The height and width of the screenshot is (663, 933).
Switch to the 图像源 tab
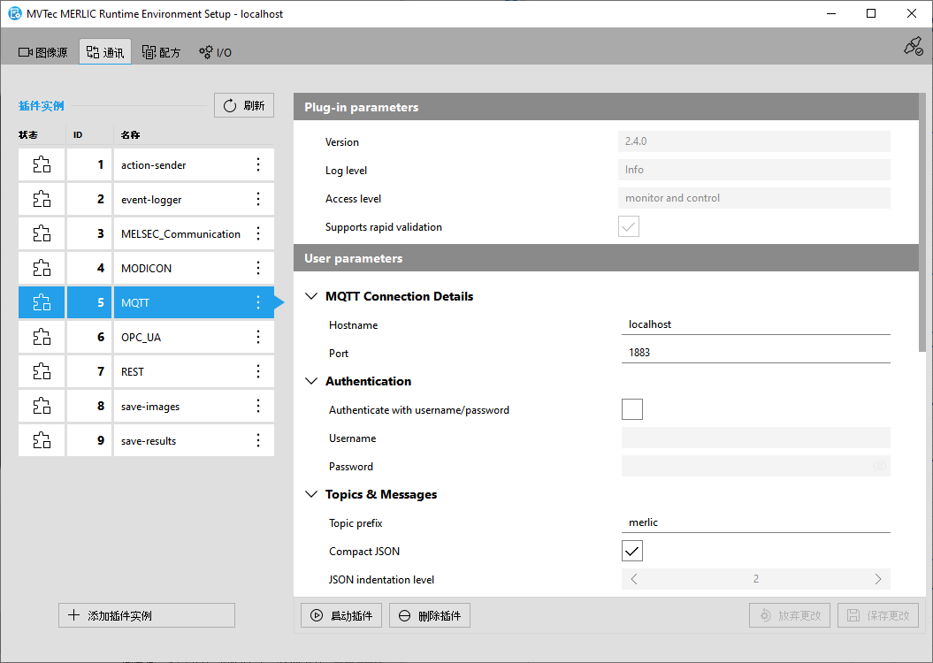coord(43,52)
